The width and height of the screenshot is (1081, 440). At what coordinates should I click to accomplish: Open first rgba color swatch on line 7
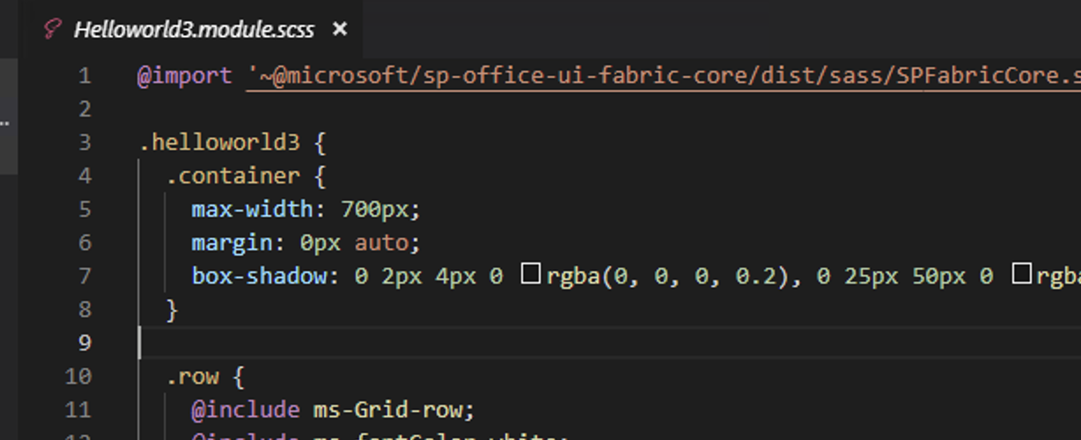tap(530, 275)
